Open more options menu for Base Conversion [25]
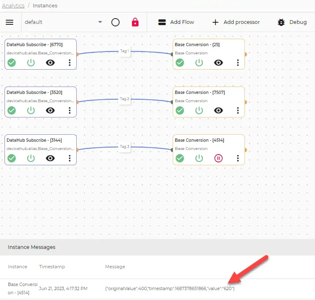Screen dimensions: 315x300 click(238, 63)
